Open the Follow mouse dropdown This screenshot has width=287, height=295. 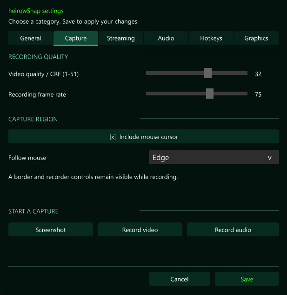214,157
